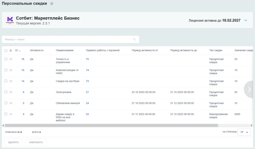Viewport: 255px width, 149px height.
Task: Add page to favorites with star icon
Action: click(x=52, y=3)
